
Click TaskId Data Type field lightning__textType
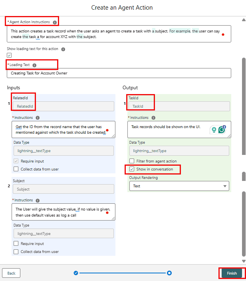click(179, 151)
